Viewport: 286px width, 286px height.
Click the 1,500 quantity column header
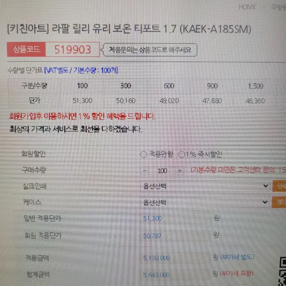coord(255,86)
